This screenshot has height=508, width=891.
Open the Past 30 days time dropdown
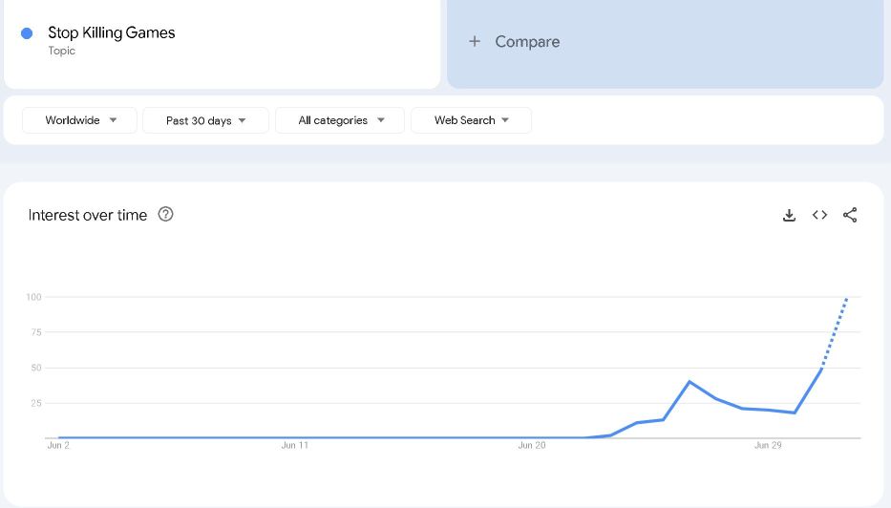point(205,120)
